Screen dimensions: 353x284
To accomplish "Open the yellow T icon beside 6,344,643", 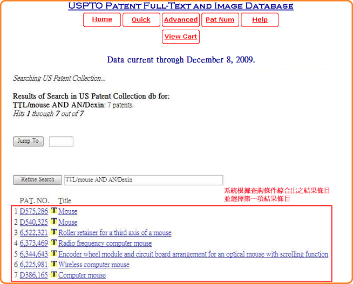I will (x=53, y=253).
